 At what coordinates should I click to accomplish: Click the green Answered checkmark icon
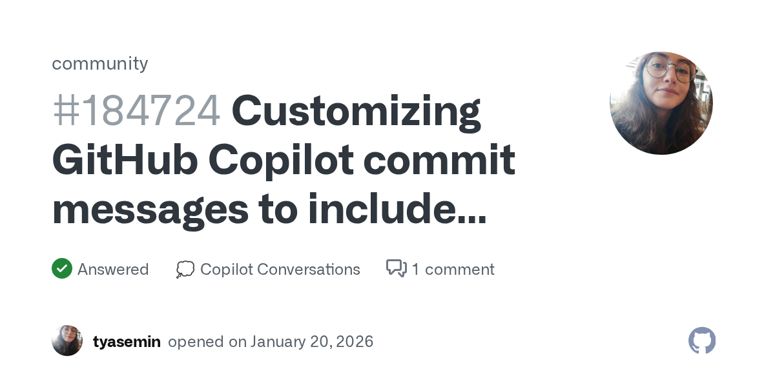61,268
